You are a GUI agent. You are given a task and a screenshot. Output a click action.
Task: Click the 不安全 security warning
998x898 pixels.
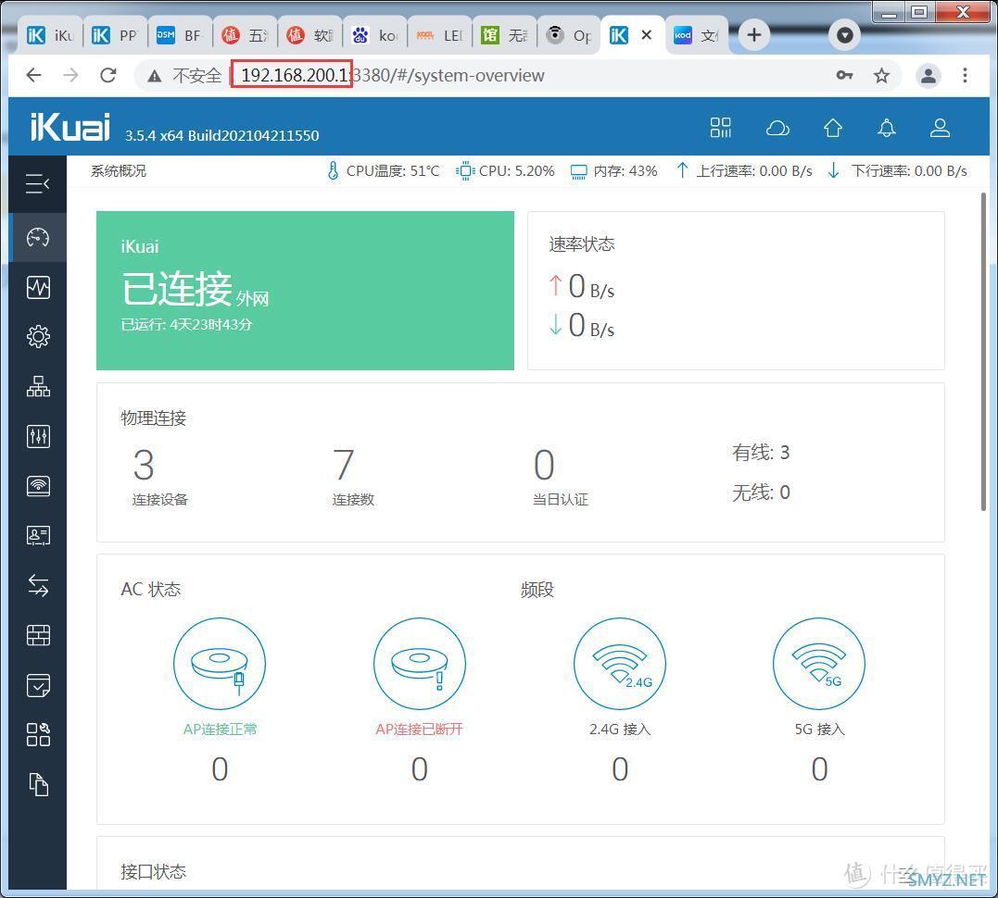[x=184, y=76]
